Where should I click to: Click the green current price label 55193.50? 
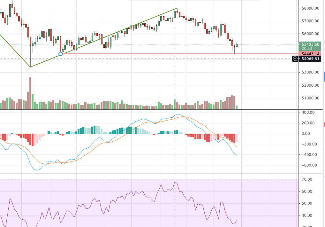(x=310, y=44)
